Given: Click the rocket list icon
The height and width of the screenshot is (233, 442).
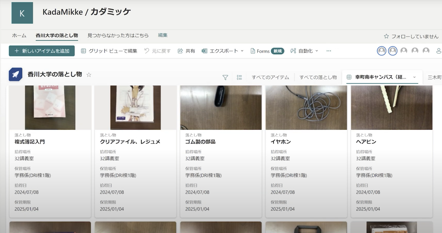Looking at the screenshot, I should [16, 75].
